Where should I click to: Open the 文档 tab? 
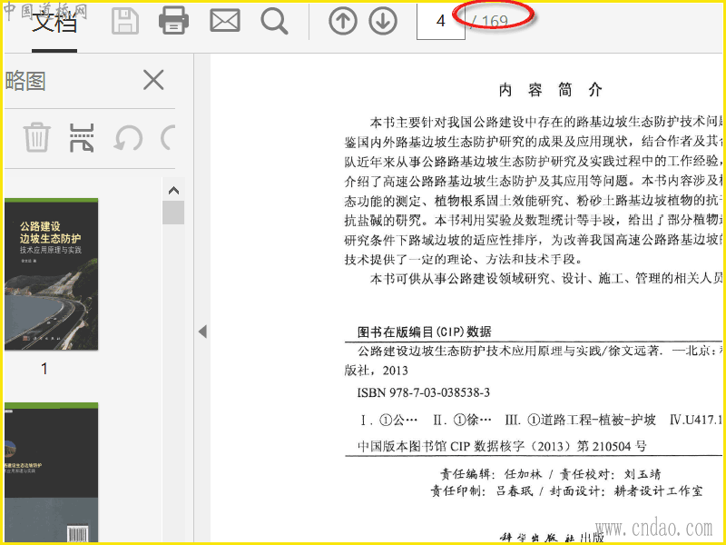(54, 22)
